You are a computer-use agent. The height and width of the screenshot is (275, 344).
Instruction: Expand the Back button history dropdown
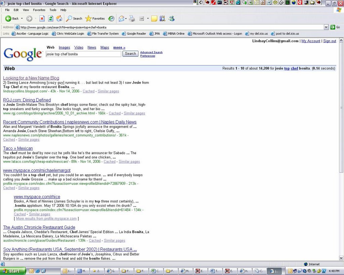click(x=22, y=19)
